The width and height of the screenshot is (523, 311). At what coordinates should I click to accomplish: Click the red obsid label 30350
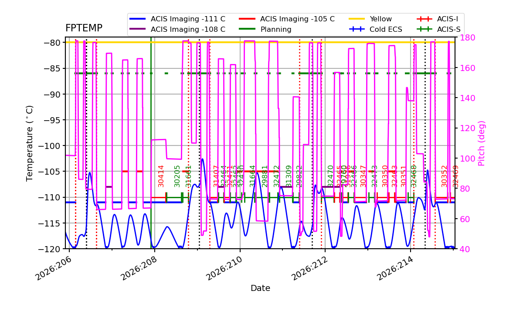(x=385, y=176)
